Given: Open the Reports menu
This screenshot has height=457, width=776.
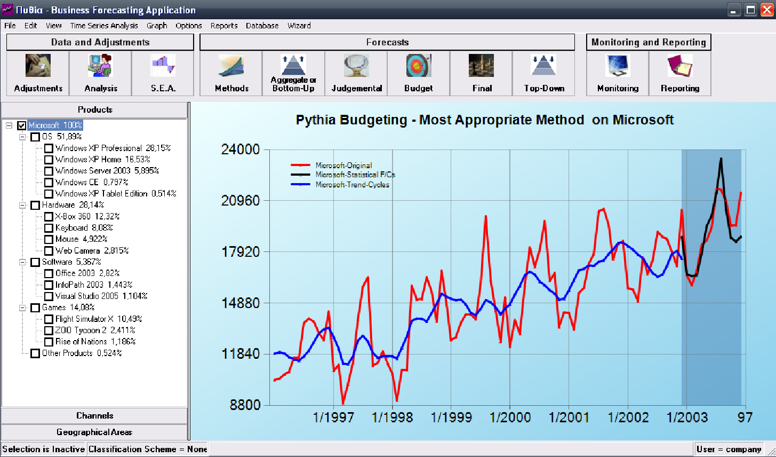Looking at the screenshot, I should click(224, 26).
